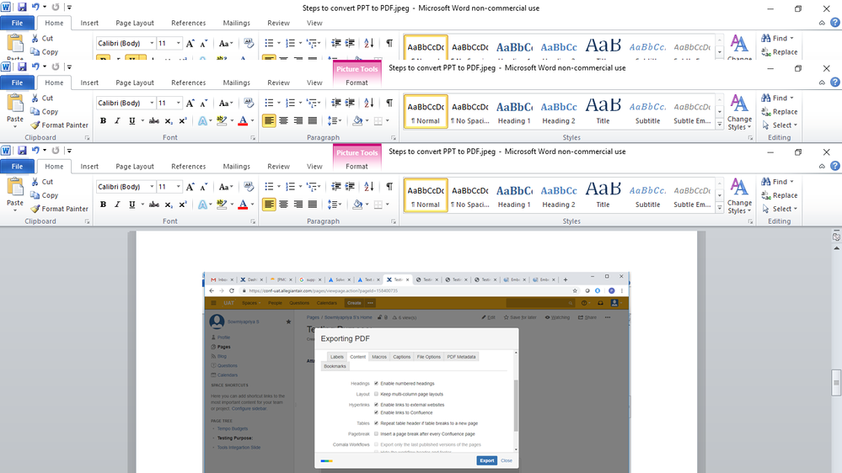The width and height of the screenshot is (842, 473).
Task: Expand Select dropdown in the lowest ribbon
Action: point(780,210)
